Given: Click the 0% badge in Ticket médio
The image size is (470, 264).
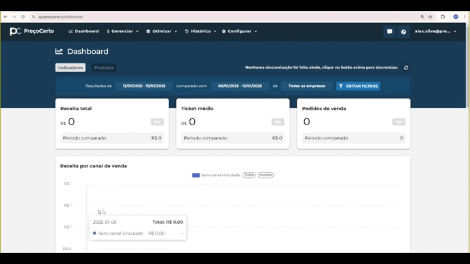Looking at the screenshot, I should click(278, 122).
